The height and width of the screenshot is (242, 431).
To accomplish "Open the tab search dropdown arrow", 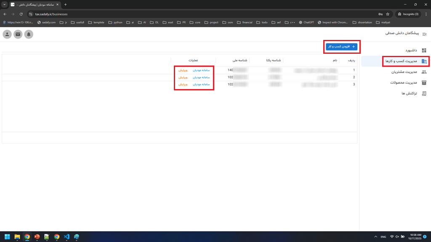I will [4, 4].
